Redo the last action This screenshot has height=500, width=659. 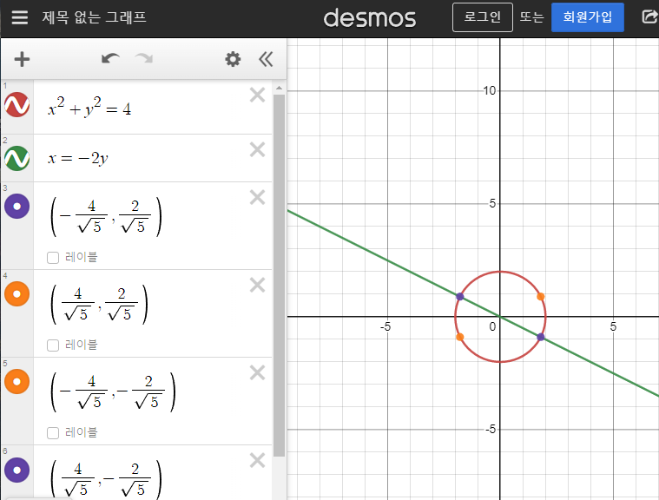tap(144, 59)
